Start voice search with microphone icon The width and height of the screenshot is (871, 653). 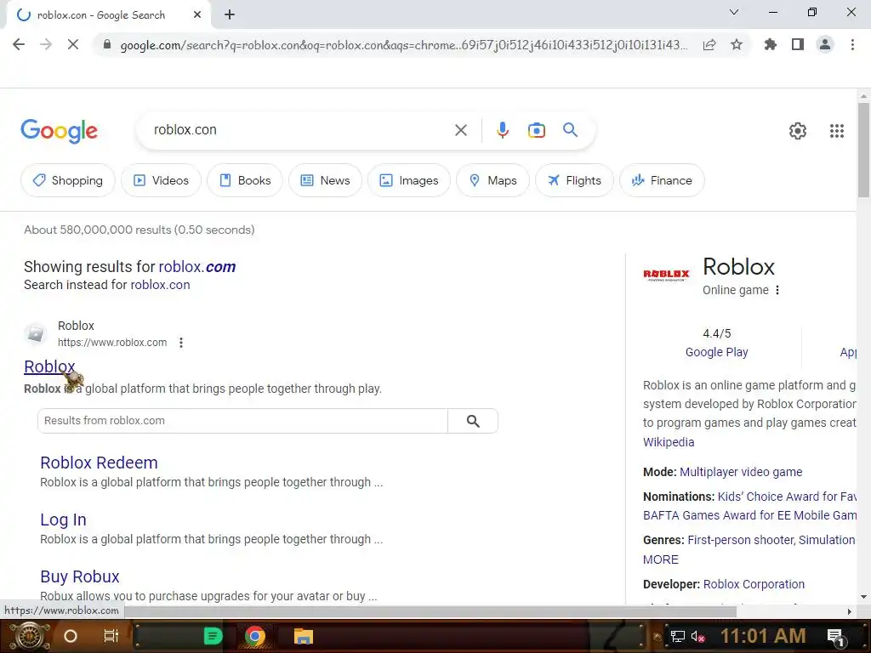tap(502, 130)
